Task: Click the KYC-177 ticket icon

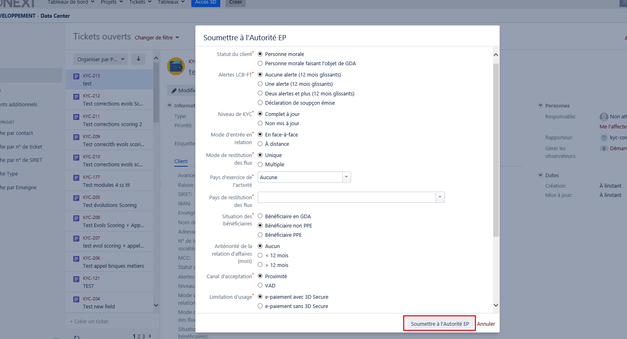Action: [76, 178]
